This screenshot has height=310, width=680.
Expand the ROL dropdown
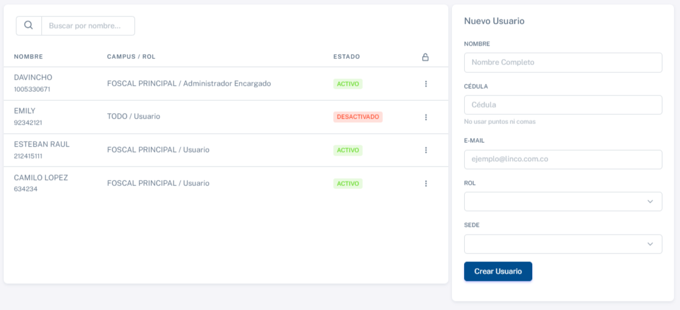563,202
